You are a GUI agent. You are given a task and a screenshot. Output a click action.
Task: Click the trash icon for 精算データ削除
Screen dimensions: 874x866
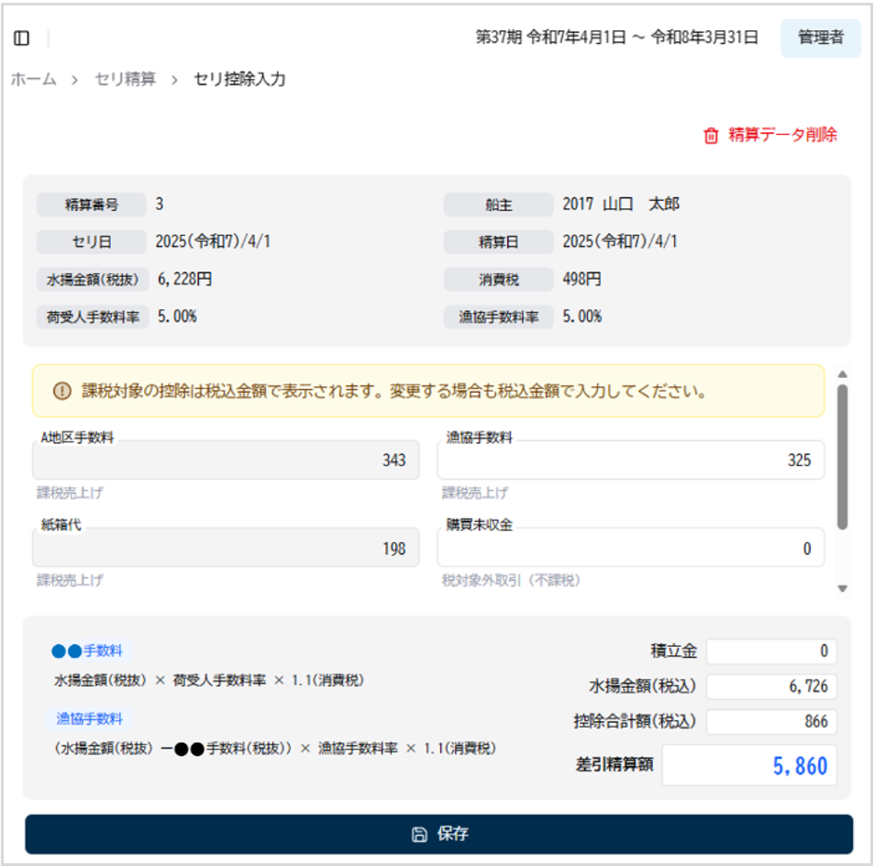pos(711,136)
